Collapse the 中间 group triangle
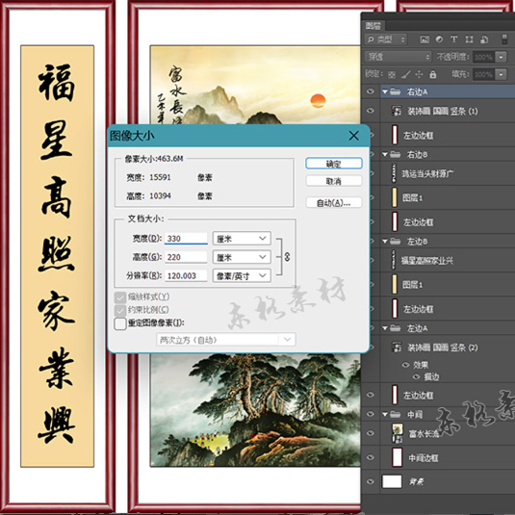Image resolution: width=515 pixels, height=515 pixels. click(385, 415)
